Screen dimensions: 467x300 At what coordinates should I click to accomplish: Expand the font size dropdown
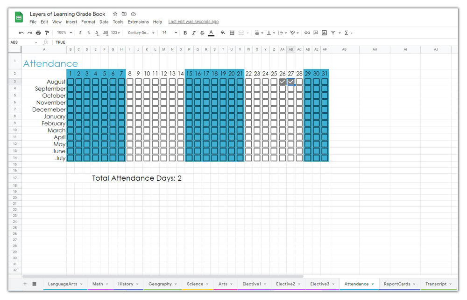pos(170,33)
